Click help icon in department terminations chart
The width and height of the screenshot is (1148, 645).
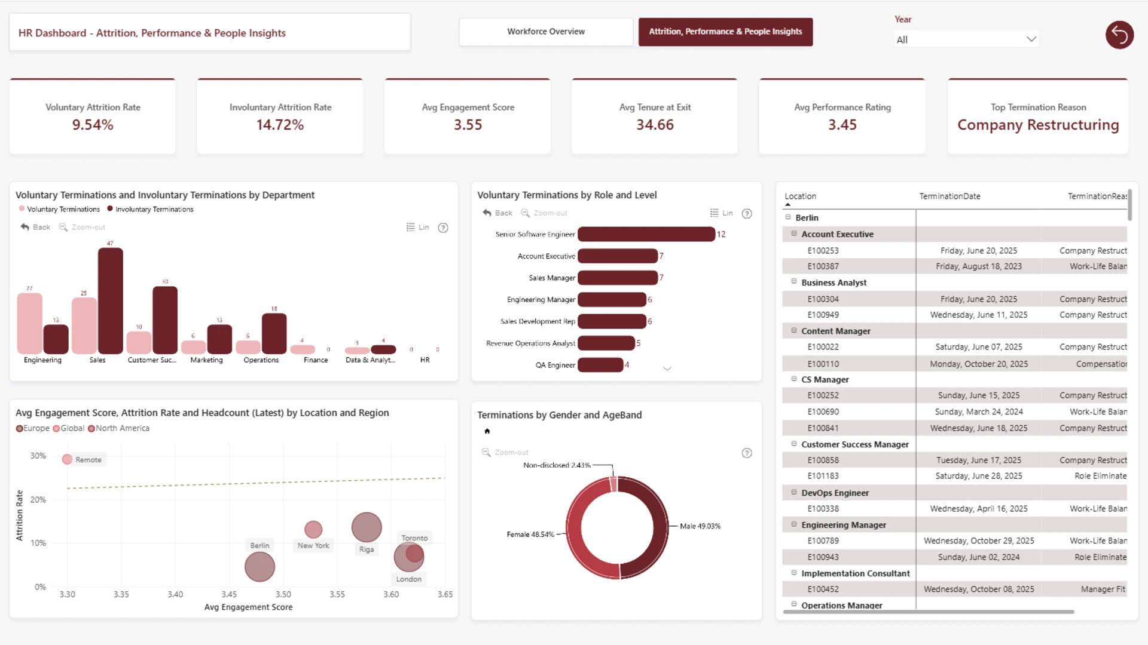(443, 228)
